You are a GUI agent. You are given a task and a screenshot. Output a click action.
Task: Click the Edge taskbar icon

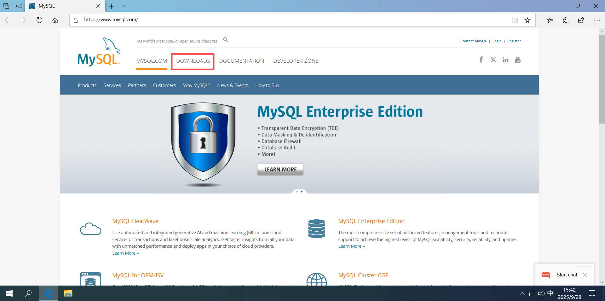point(49,293)
